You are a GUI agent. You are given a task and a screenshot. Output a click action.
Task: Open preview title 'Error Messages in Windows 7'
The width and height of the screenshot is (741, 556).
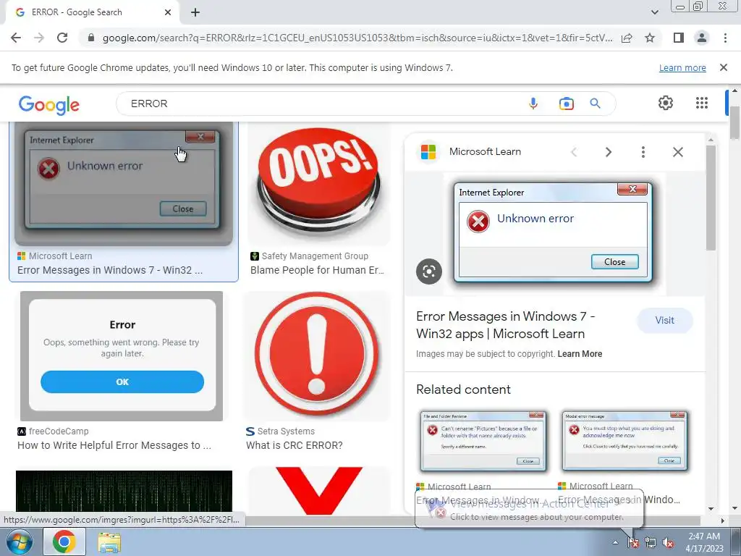[x=505, y=325]
